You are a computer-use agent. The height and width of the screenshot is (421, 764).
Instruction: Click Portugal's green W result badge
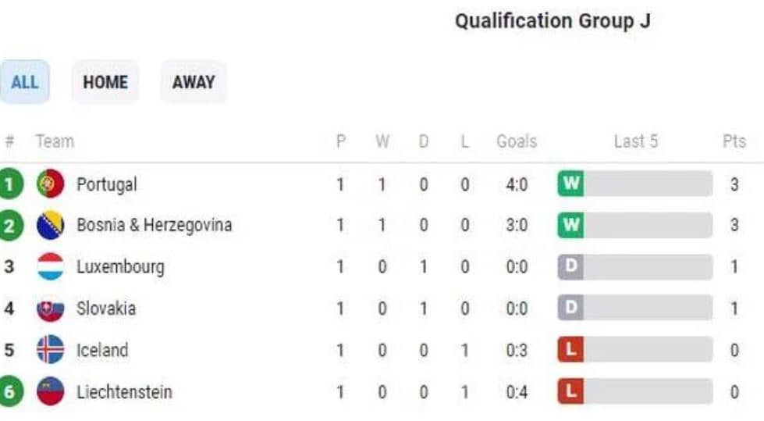pyautogui.click(x=570, y=184)
